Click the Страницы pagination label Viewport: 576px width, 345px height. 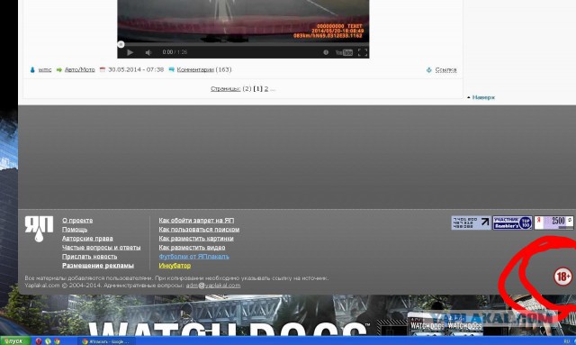(x=225, y=88)
